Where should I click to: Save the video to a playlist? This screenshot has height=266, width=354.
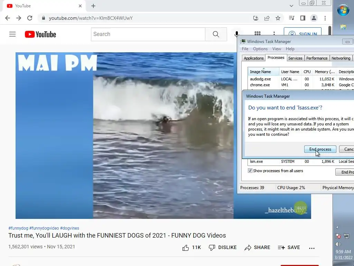click(289, 247)
